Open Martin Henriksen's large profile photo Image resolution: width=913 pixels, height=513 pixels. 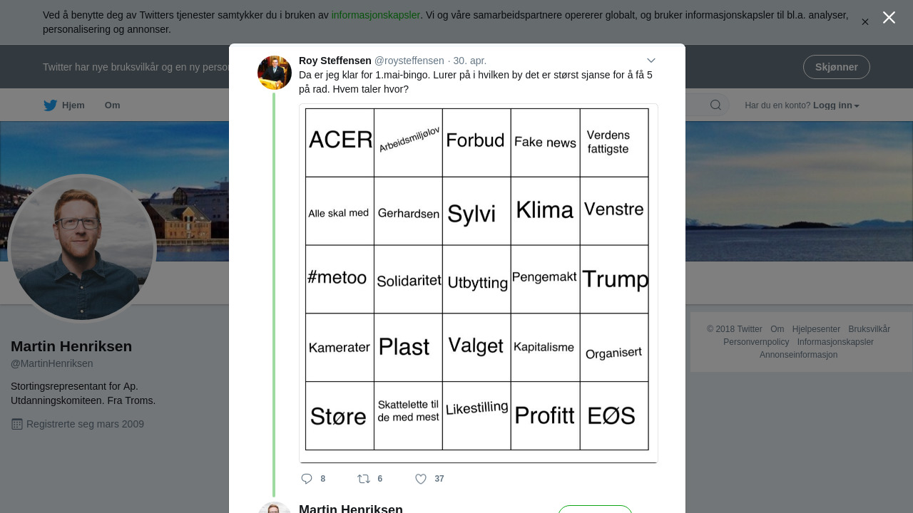(82, 248)
